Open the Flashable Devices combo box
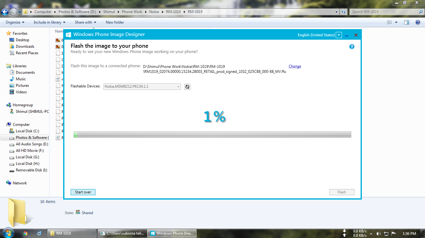This screenshot has height=238, width=425. tap(142, 86)
